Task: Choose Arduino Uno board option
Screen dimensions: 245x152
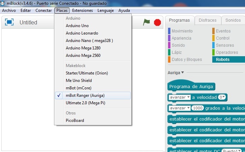Action: pos(77,25)
